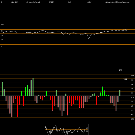Click the MR axis label -100
Image resolution: width=135 pixels, height=135 pixels.
[x=132, y=119]
